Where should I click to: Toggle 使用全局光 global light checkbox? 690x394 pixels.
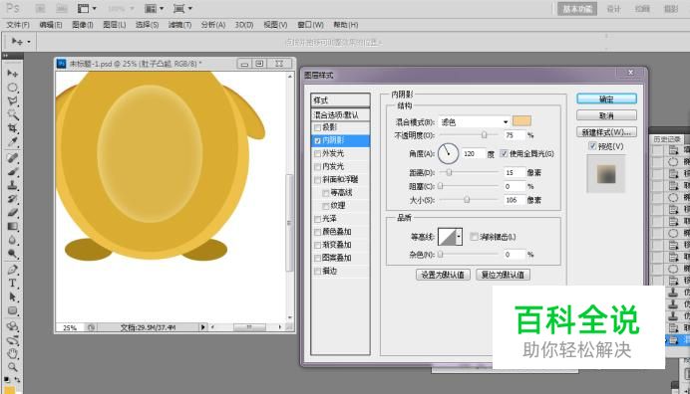click(x=505, y=154)
